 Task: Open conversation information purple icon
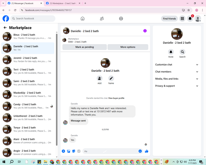coord(145,31)
